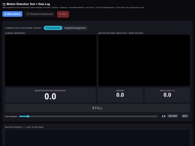Click the threshold value 2.0 next to slider
This screenshot has width=195, height=146.
click(x=164, y=116)
